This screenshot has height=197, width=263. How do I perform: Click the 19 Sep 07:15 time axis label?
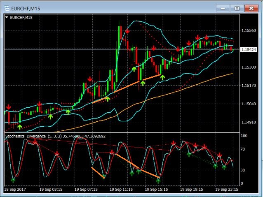[x=86, y=189]
